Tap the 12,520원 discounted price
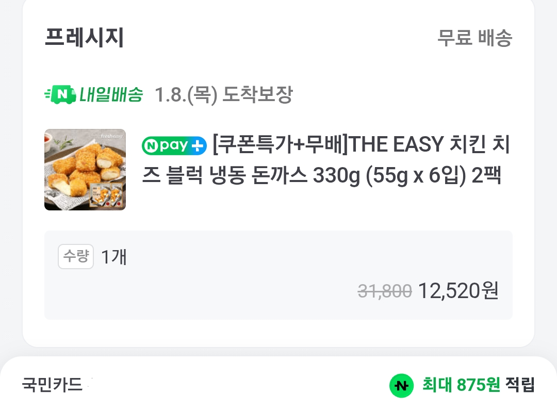The width and height of the screenshot is (557, 411). 458,292
